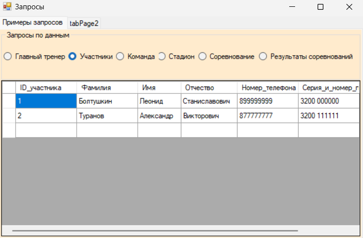
Task: Select the Леонид name cell
Action: pyautogui.click(x=159, y=101)
